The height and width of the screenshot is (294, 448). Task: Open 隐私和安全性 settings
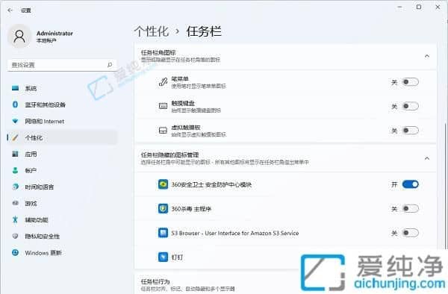pyautogui.click(x=62, y=236)
